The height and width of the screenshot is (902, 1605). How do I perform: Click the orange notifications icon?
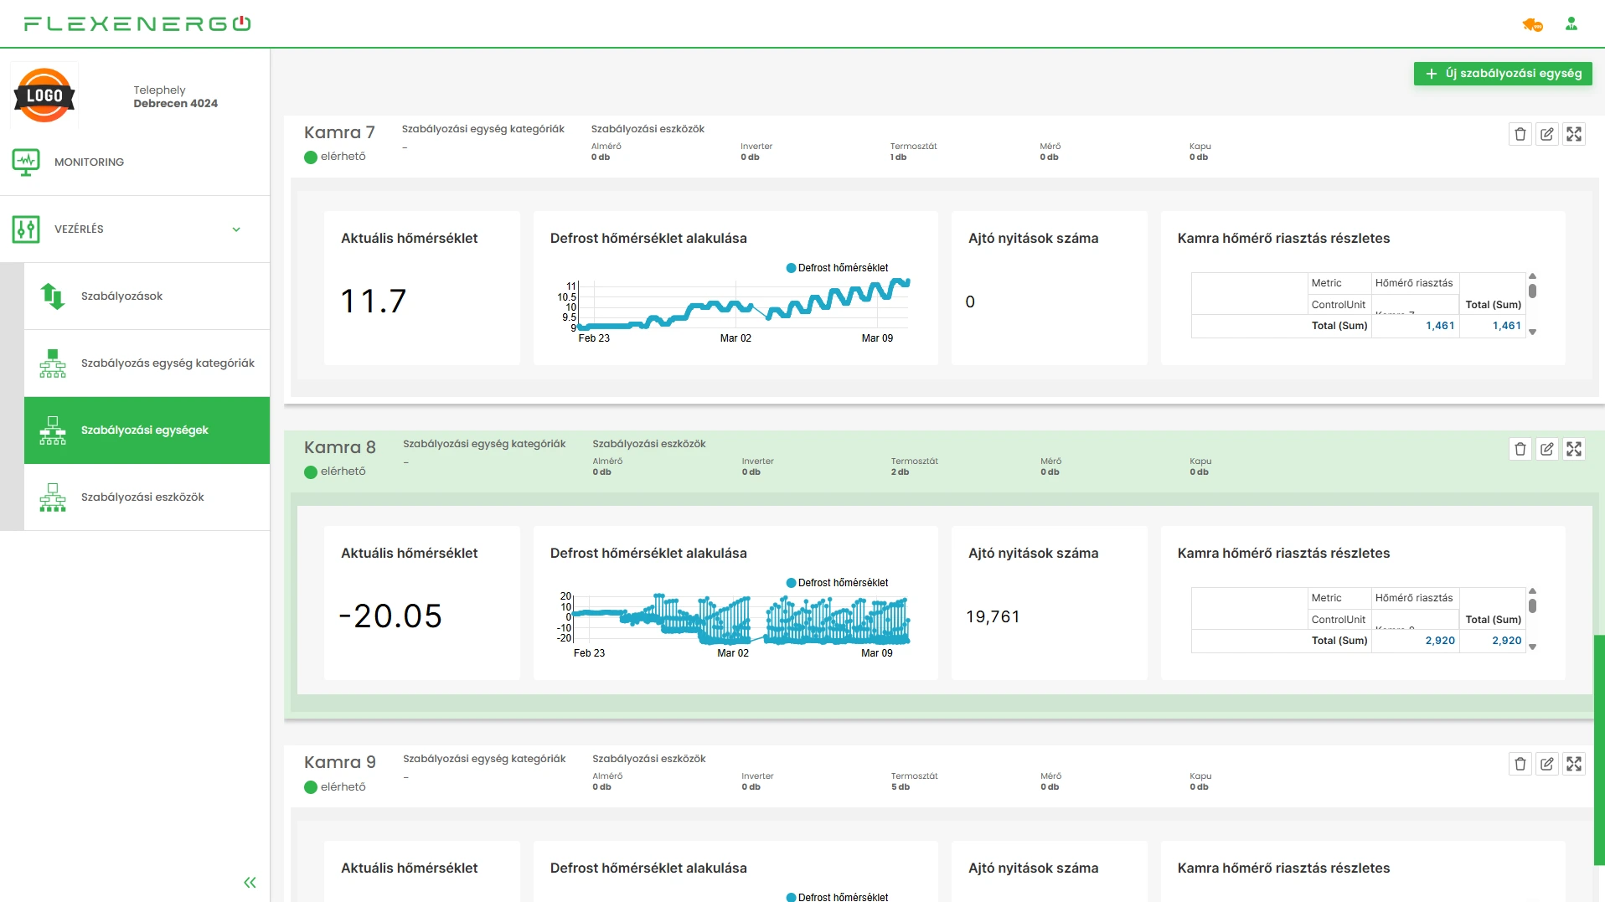(x=1532, y=24)
